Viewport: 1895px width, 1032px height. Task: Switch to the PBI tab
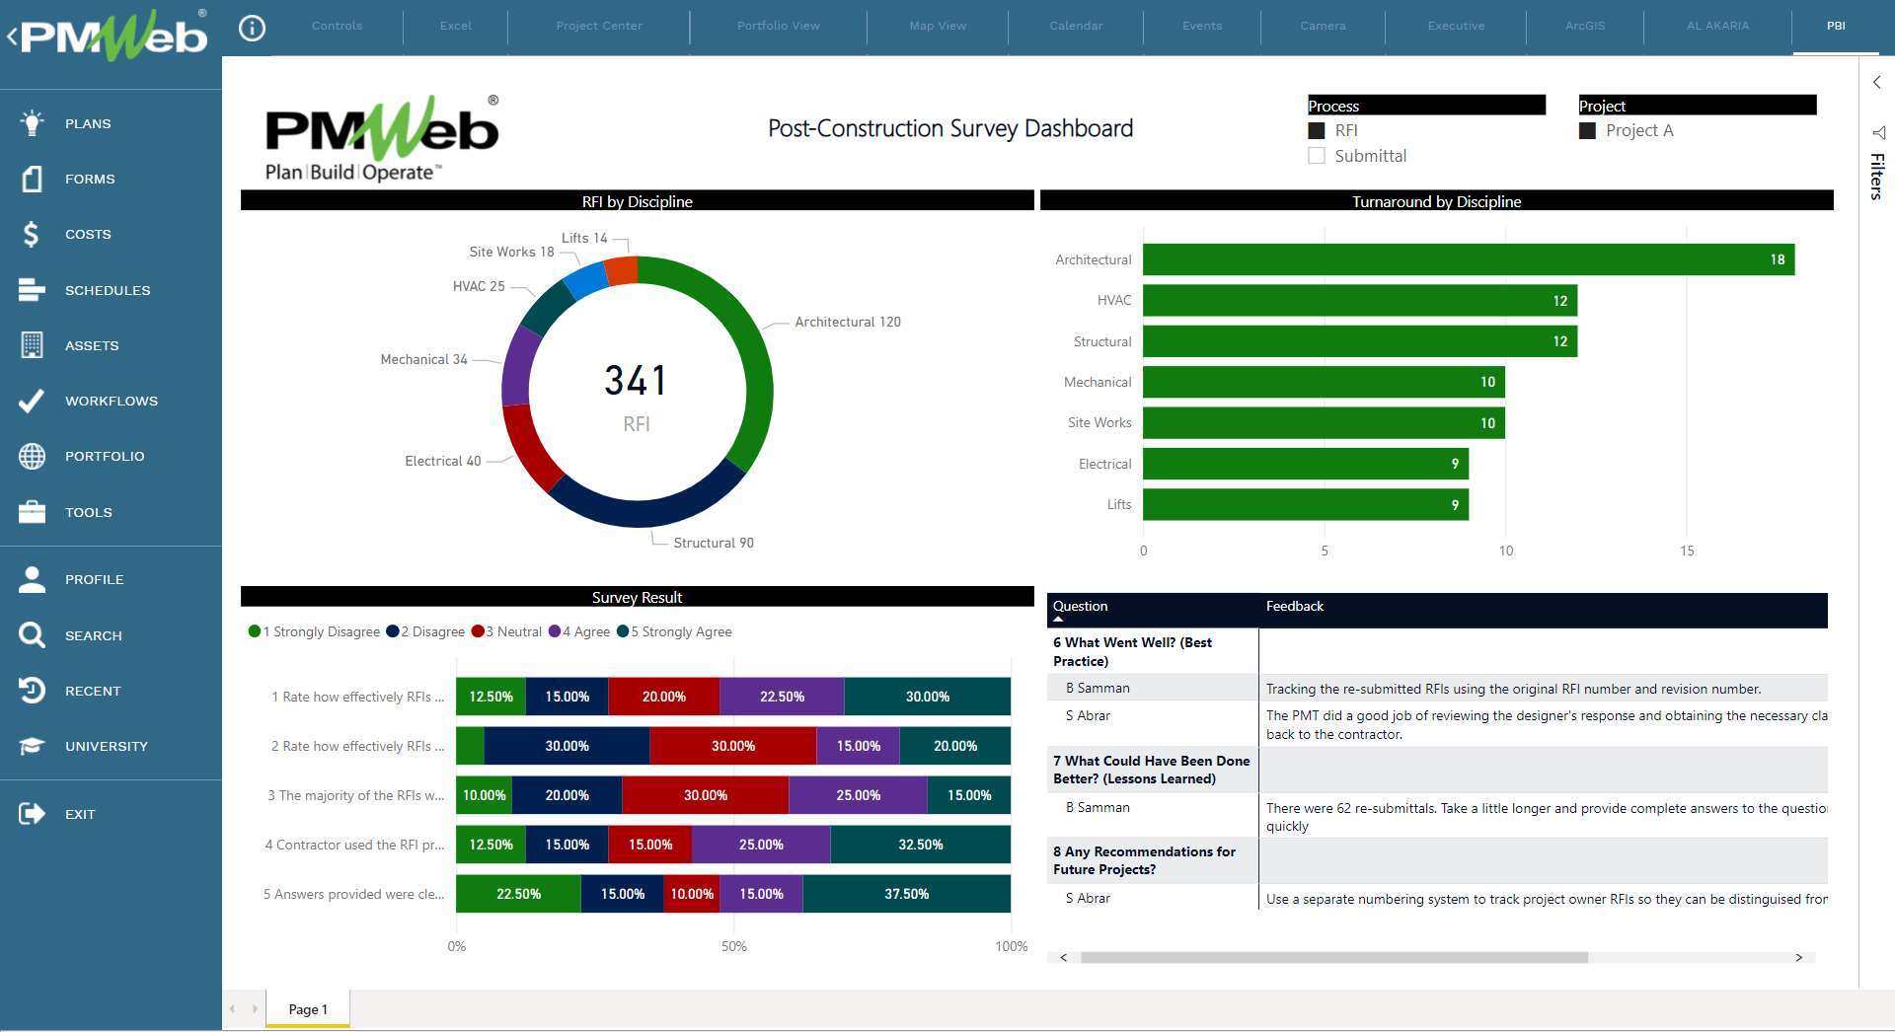(x=1835, y=26)
